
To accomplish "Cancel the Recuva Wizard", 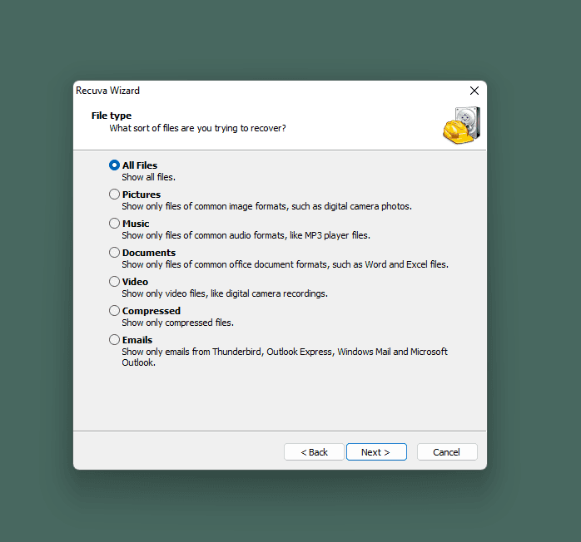I will pyautogui.click(x=447, y=451).
